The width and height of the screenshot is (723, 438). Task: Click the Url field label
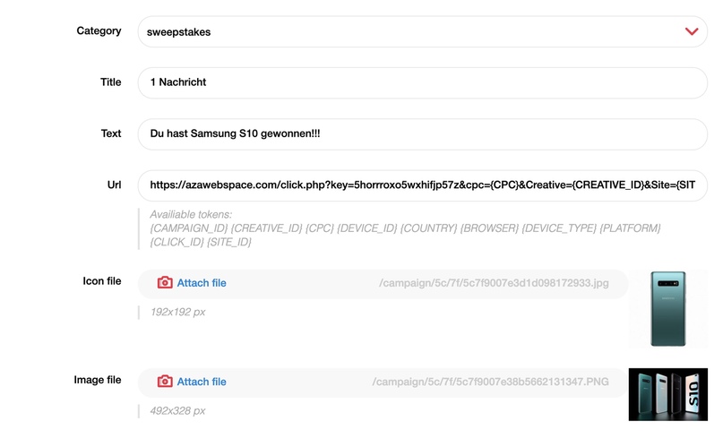tap(114, 185)
